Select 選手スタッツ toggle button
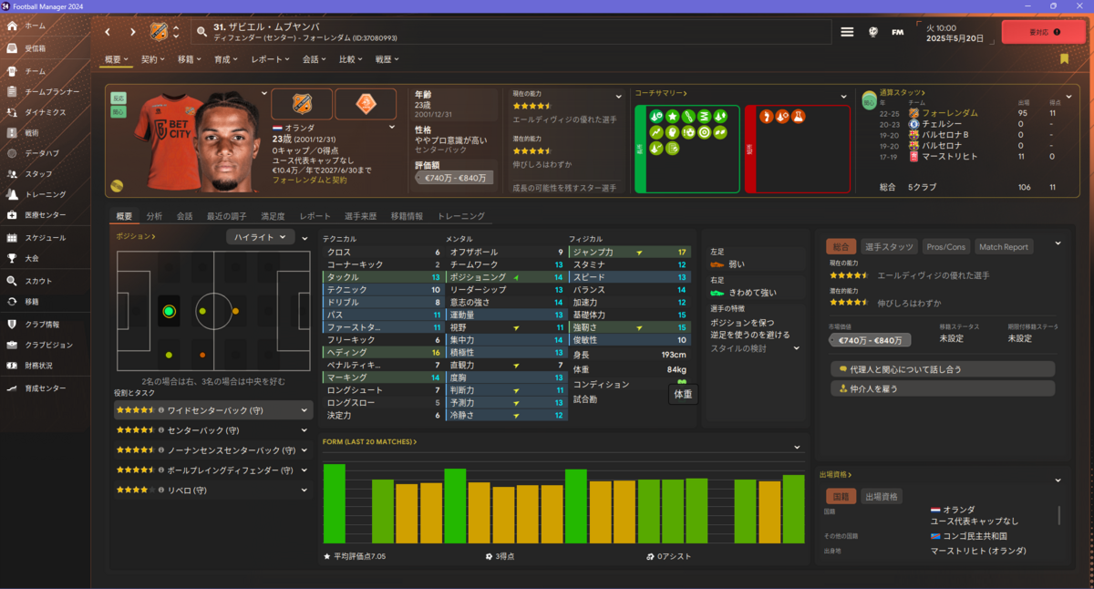The image size is (1094, 589). pos(889,246)
